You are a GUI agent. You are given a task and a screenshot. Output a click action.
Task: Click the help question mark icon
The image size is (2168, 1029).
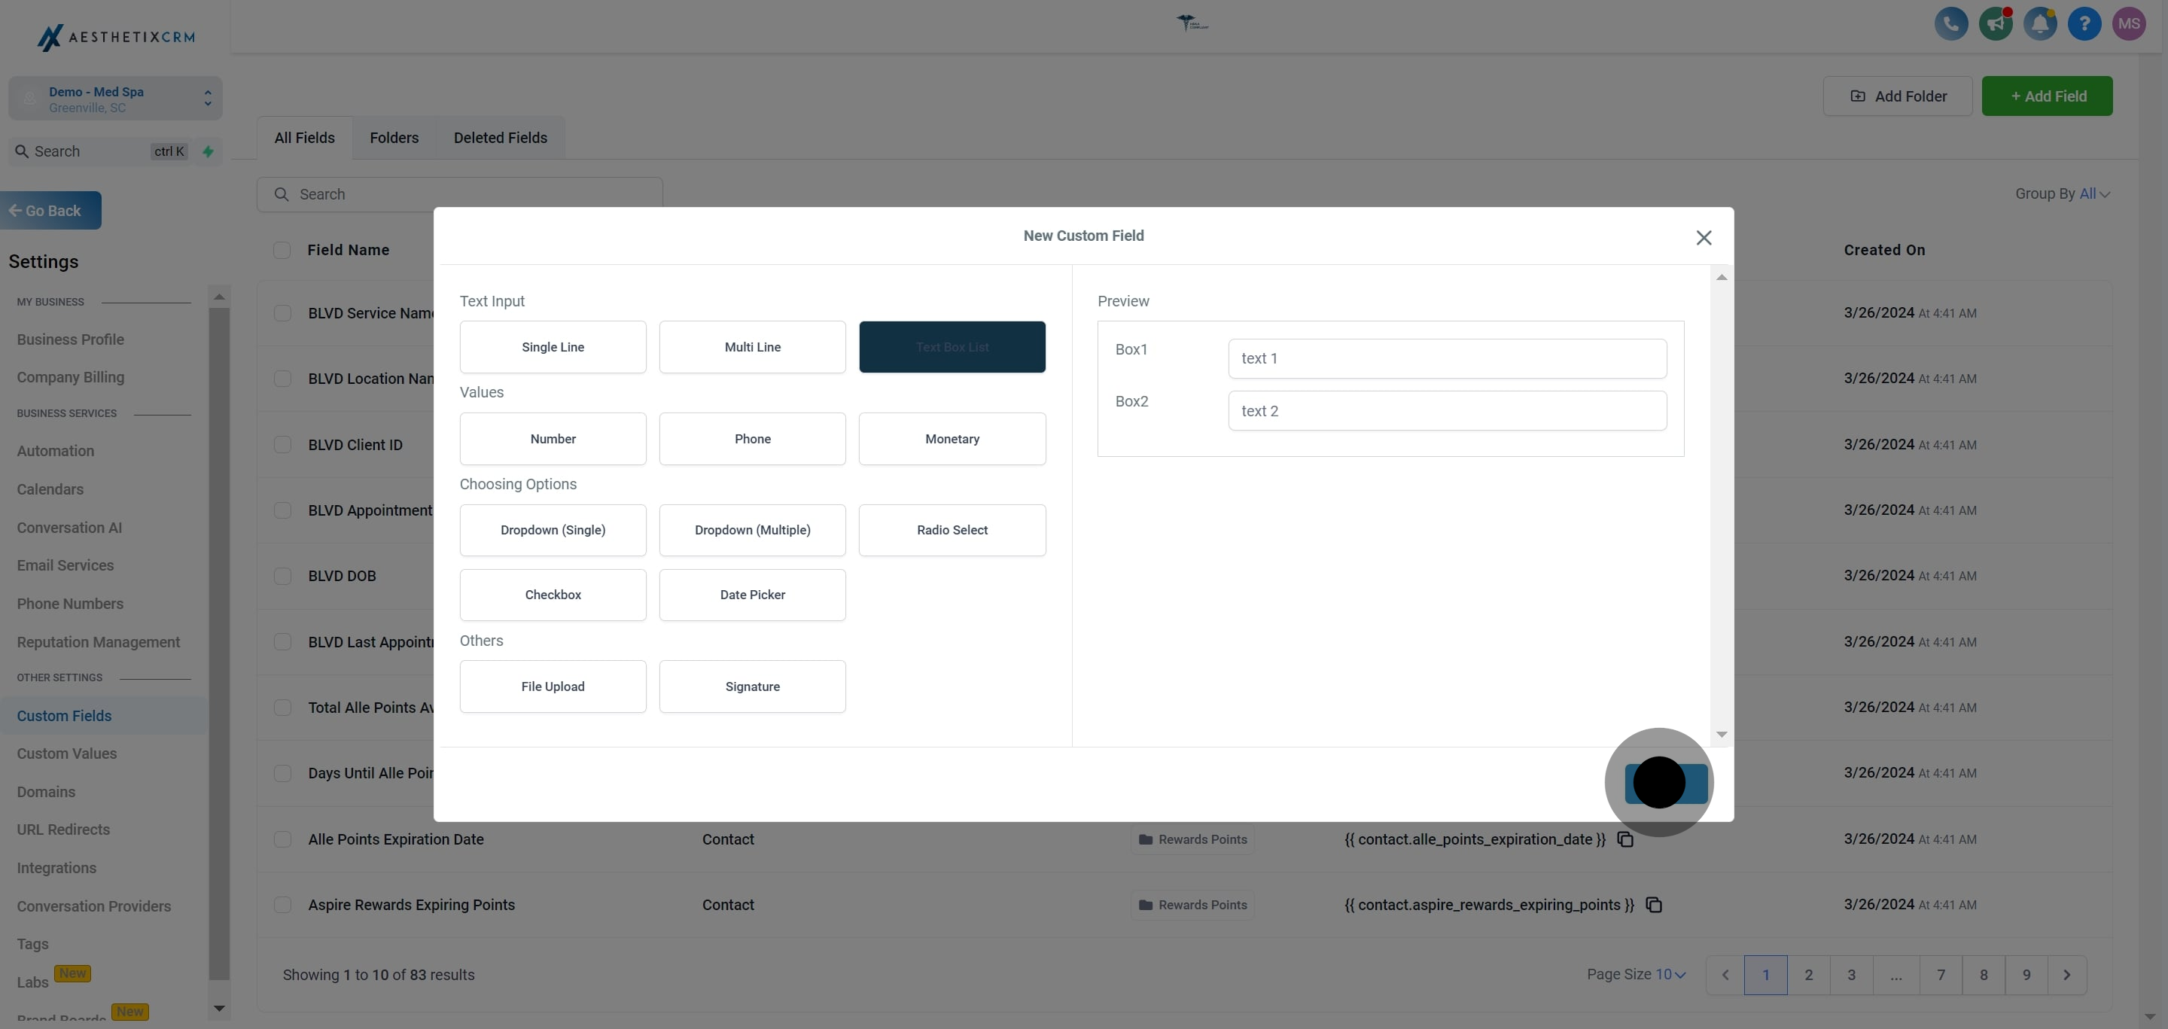coord(2084,23)
